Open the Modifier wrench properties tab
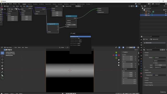The image size is (167, 94). pos(141,61)
